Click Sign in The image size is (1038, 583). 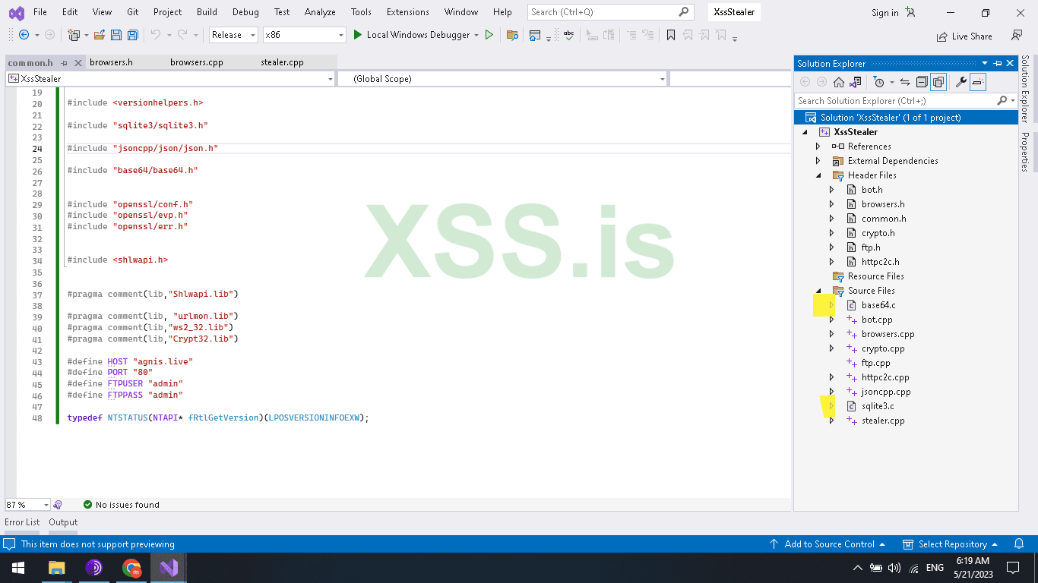tap(885, 12)
